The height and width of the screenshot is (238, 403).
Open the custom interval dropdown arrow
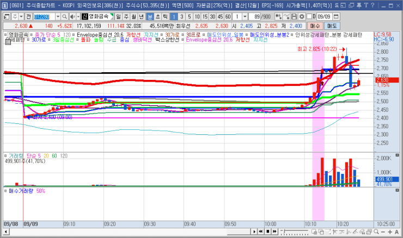245,17
